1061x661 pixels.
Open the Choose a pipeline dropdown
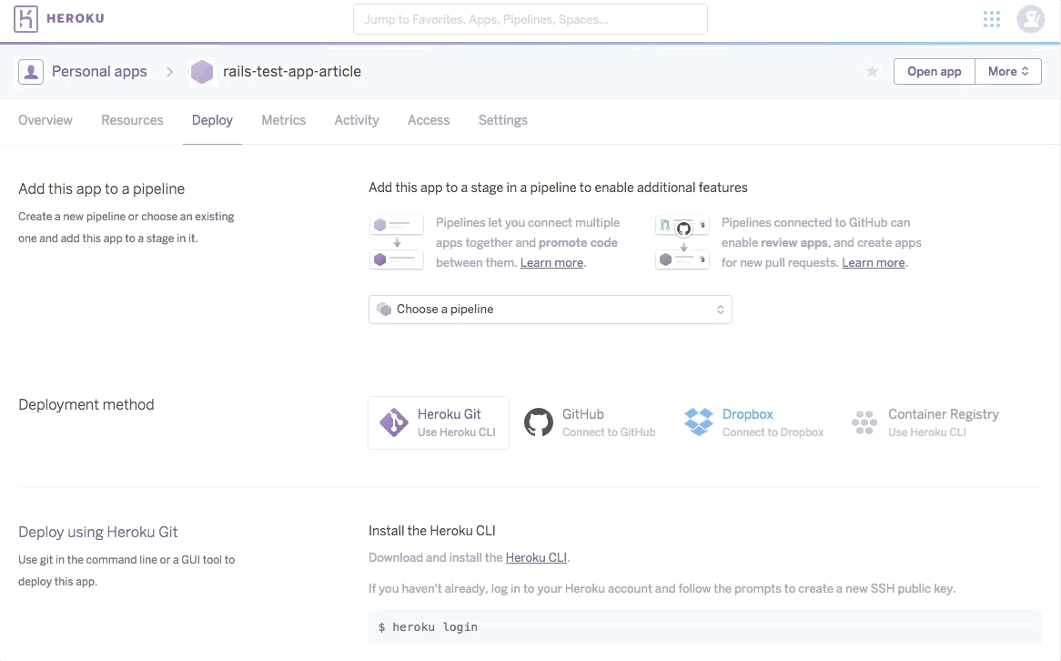pos(551,310)
